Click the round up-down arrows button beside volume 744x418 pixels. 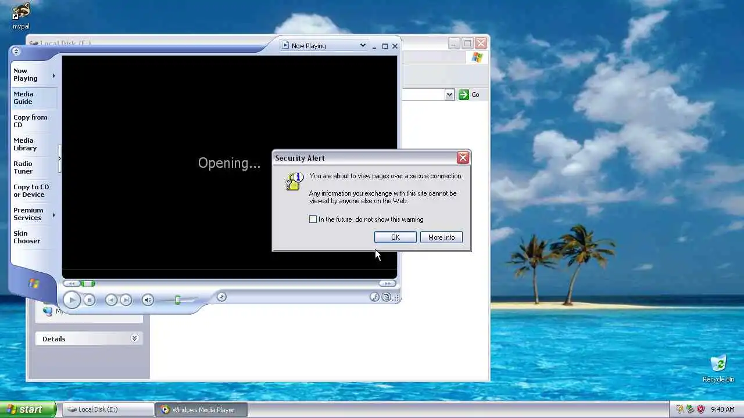[221, 297]
